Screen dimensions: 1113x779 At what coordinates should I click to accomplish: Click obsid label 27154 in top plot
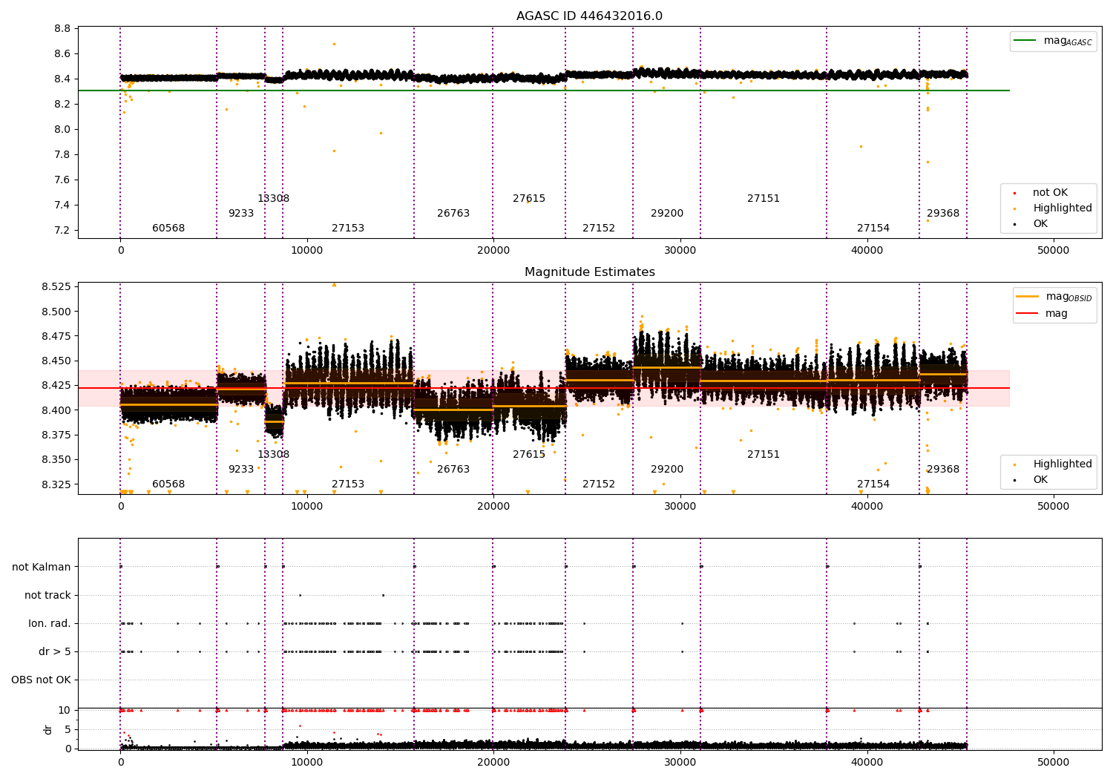tap(873, 229)
